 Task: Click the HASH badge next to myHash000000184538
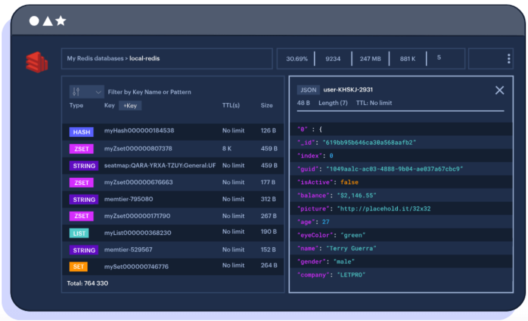[81, 132]
